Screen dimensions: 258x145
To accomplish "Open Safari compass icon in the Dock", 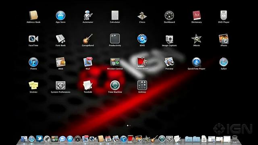I will (31, 139).
